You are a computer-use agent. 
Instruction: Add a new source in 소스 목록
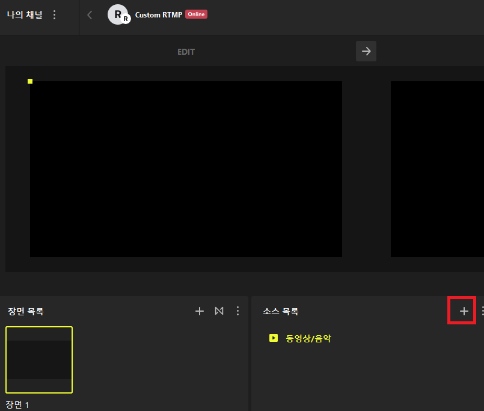(x=464, y=311)
